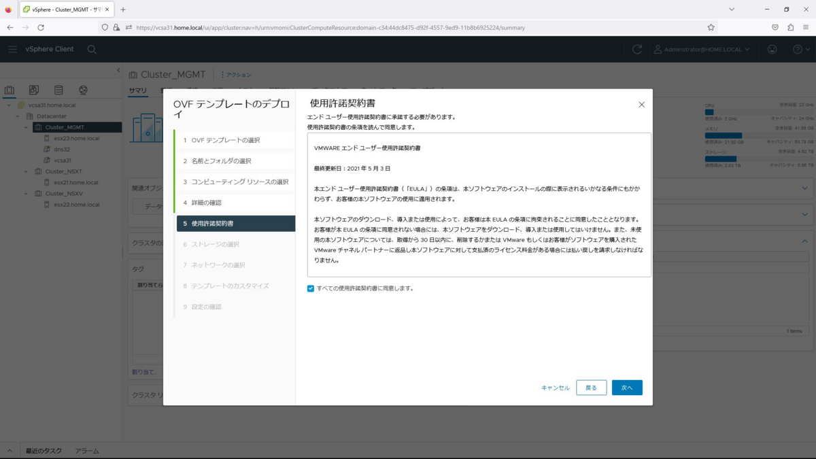Collapse the vcsa31.home.local tree node
The height and width of the screenshot is (459, 816).
coord(9,105)
